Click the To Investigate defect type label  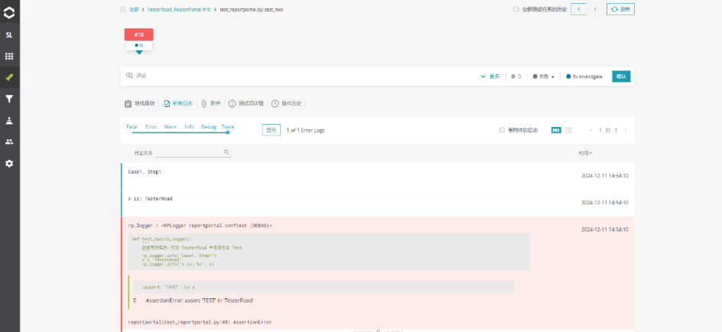[584, 76]
